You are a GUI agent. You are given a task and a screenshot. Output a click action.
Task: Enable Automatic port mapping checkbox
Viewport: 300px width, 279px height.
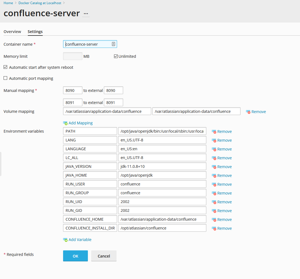click(5, 78)
